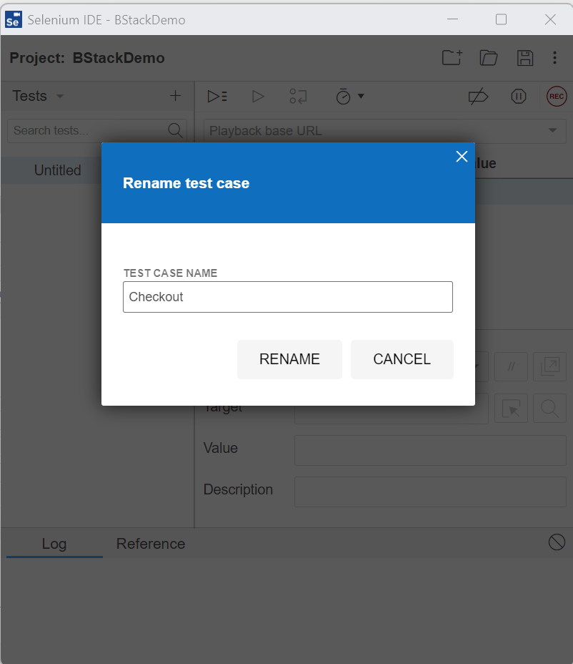Expand the Playback base URL dropdown
Image resolution: width=573 pixels, height=664 pixels.
pos(552,131)
